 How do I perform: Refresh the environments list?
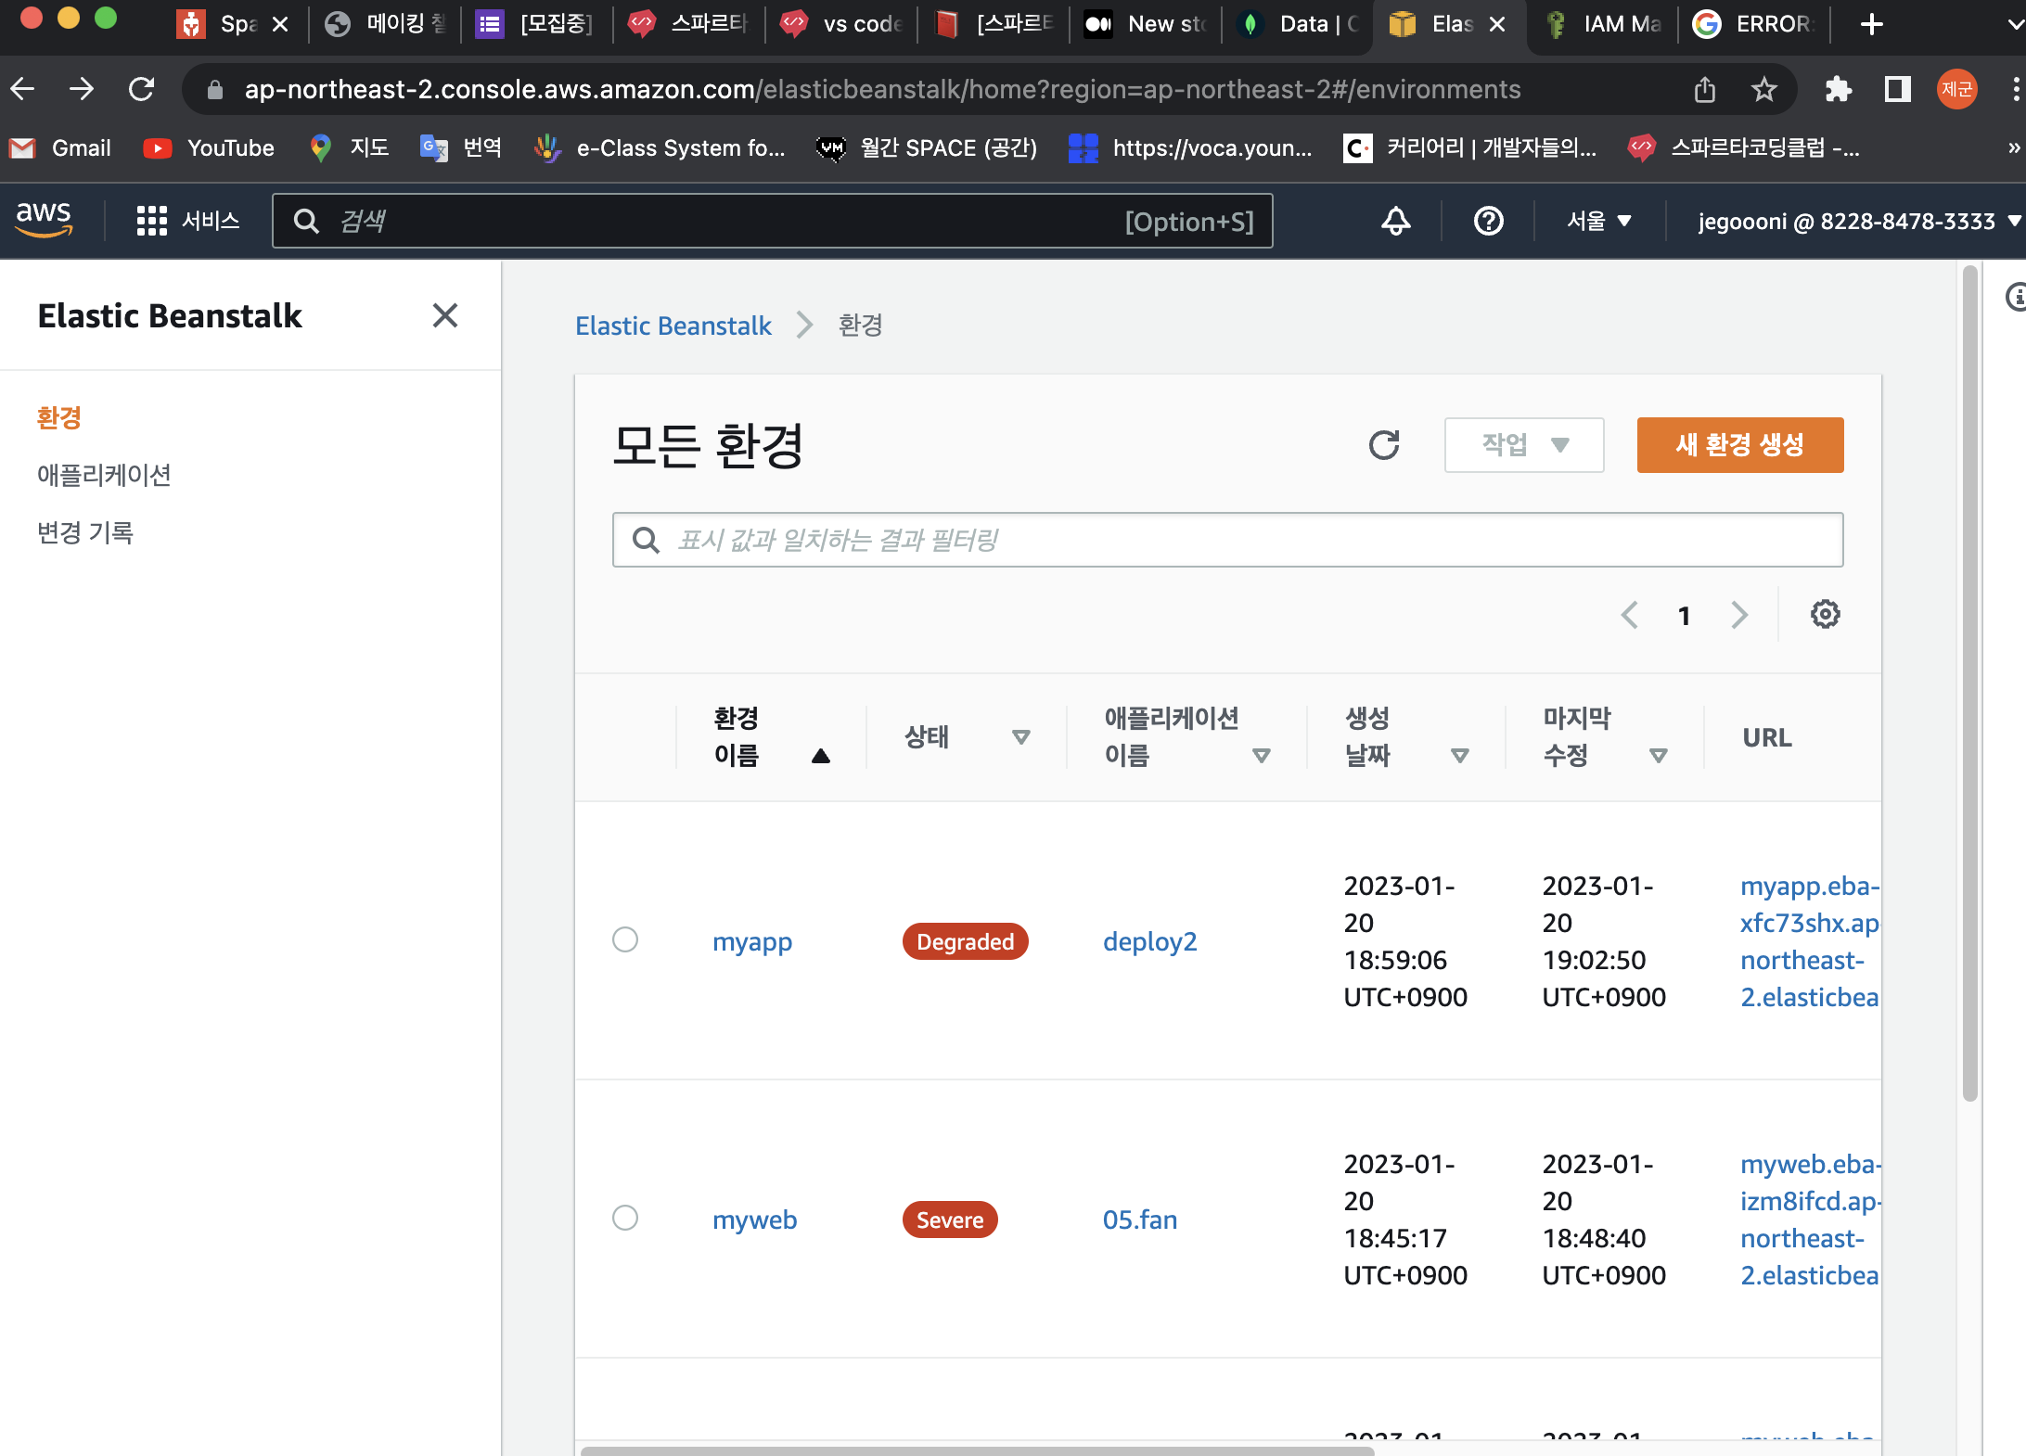click(x=1384, y=445)
